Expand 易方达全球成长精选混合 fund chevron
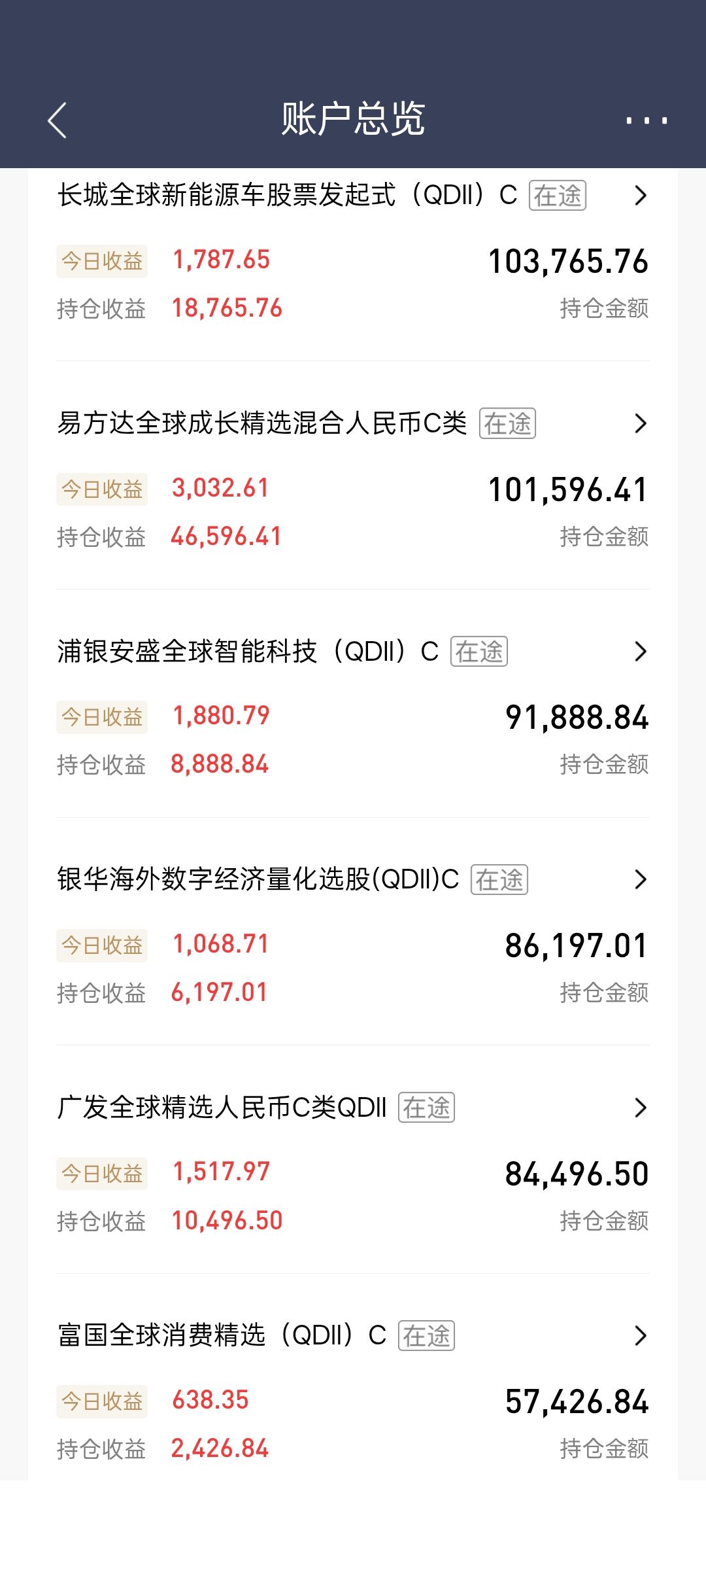706x1578 pixels. [x=640, y=423]
